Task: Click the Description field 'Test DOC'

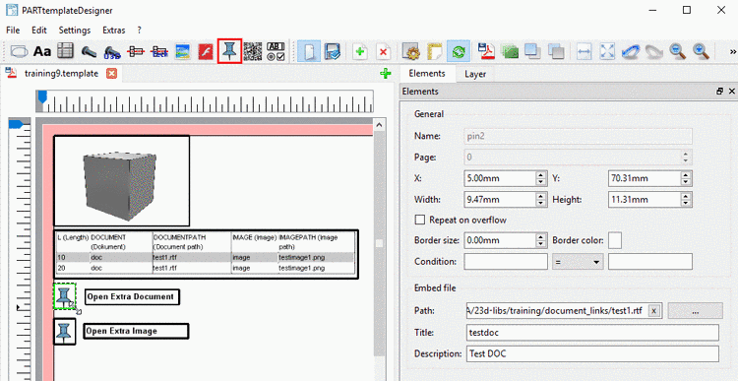Action: [x=592, y=353]
